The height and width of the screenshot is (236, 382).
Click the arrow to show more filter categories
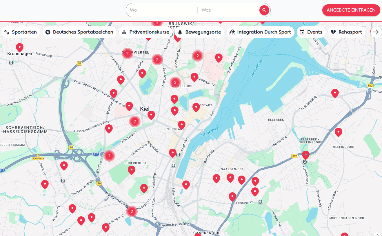(376, 32)
